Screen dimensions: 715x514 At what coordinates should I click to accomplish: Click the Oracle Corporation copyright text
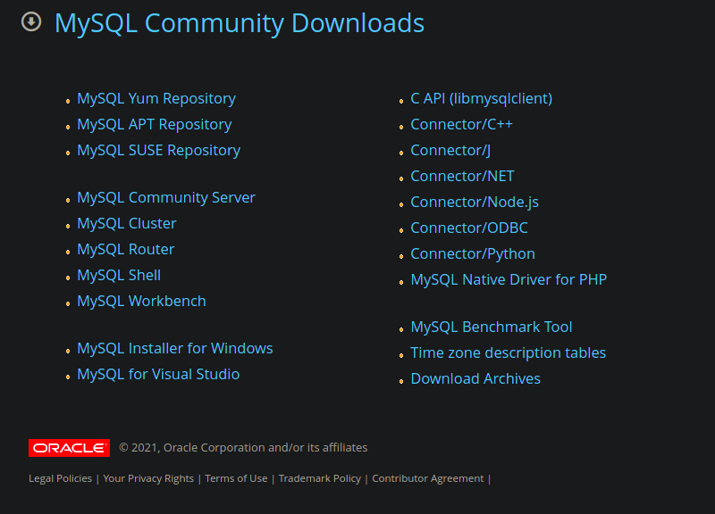(x=243, y=448)
